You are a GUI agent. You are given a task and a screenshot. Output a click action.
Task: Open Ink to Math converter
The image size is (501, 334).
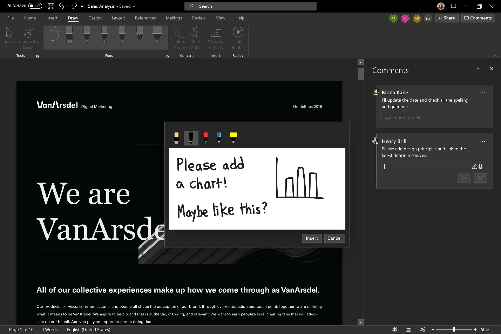coord(195,39)
